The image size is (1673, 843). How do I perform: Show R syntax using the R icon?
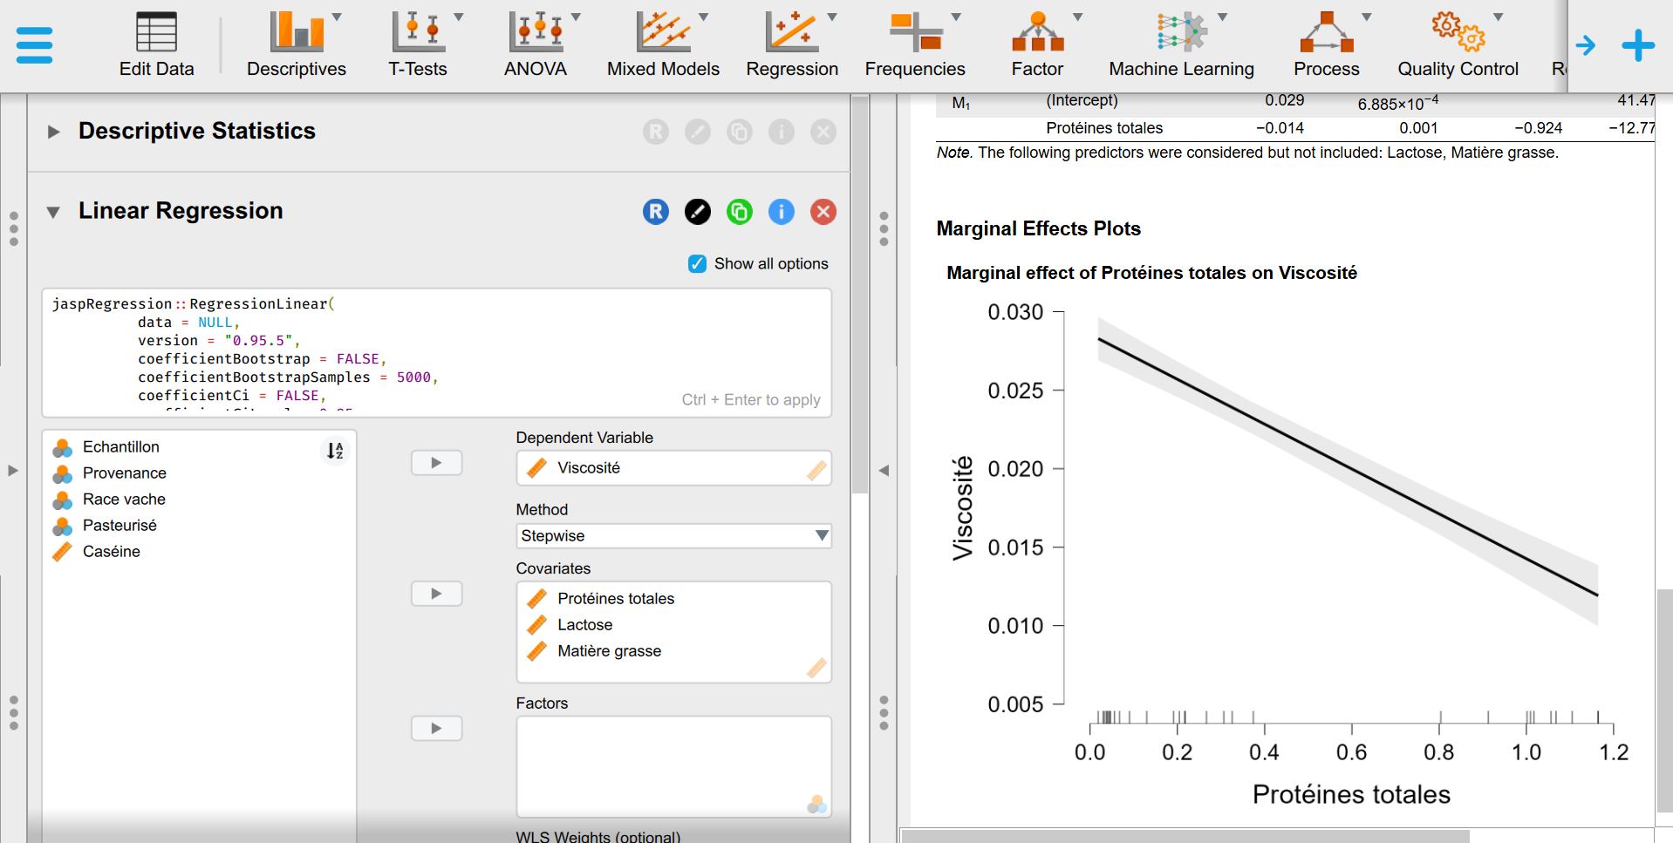pyautogui.click(x=656, y=212)
